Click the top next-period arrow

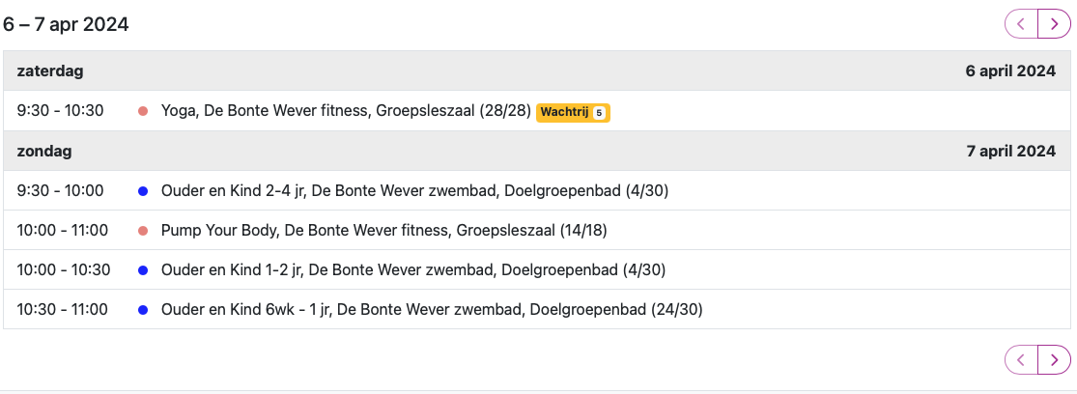(1054, 23)
